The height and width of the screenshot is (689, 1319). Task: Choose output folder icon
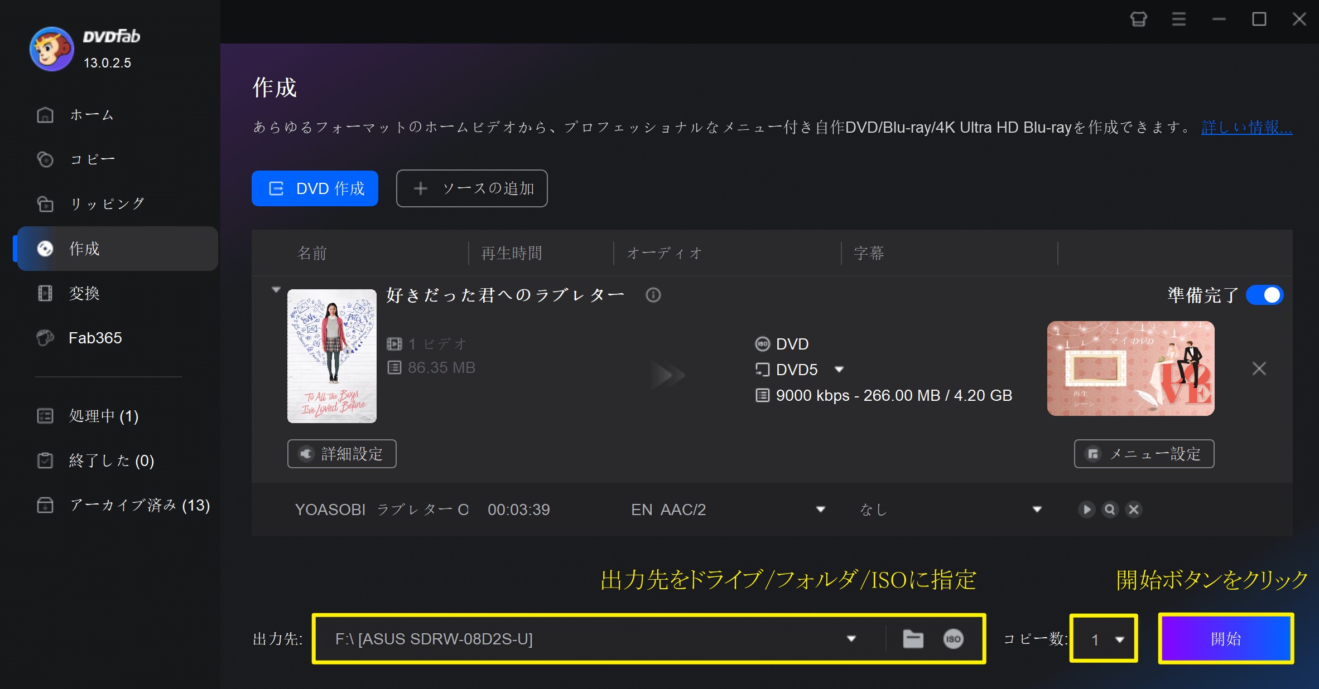(913, 639)
